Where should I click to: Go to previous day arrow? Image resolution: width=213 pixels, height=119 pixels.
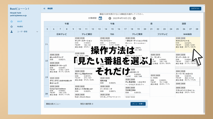[110, 18]
